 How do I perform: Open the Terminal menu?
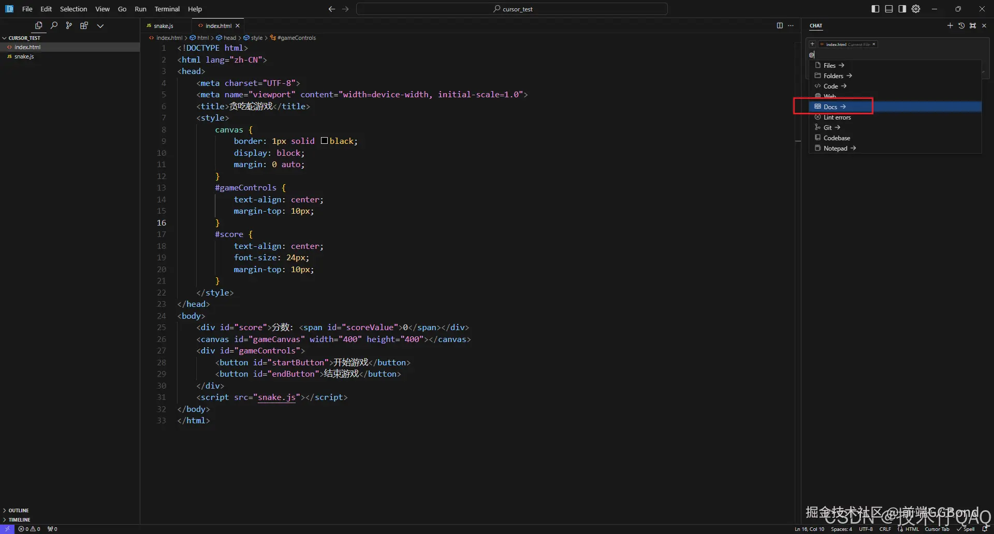pyautogui.click(x=167, y=9)
